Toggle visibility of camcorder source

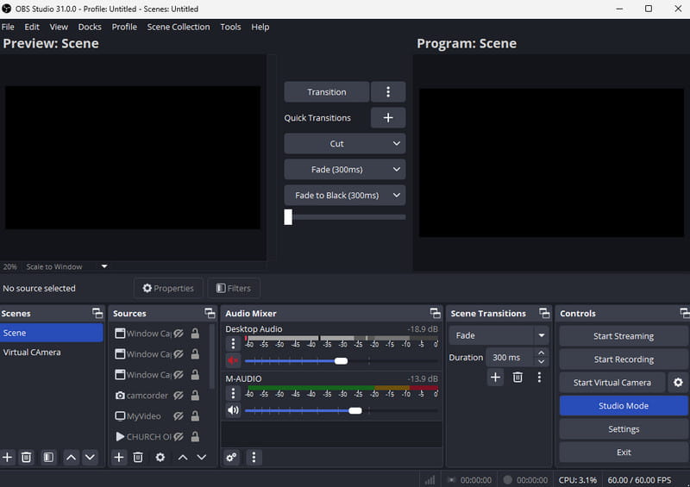pos(179,396)
